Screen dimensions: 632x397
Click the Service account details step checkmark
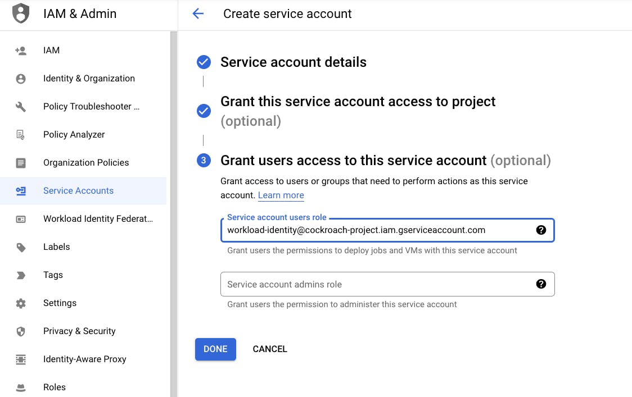pyautogui.click(x=204, y=62)
